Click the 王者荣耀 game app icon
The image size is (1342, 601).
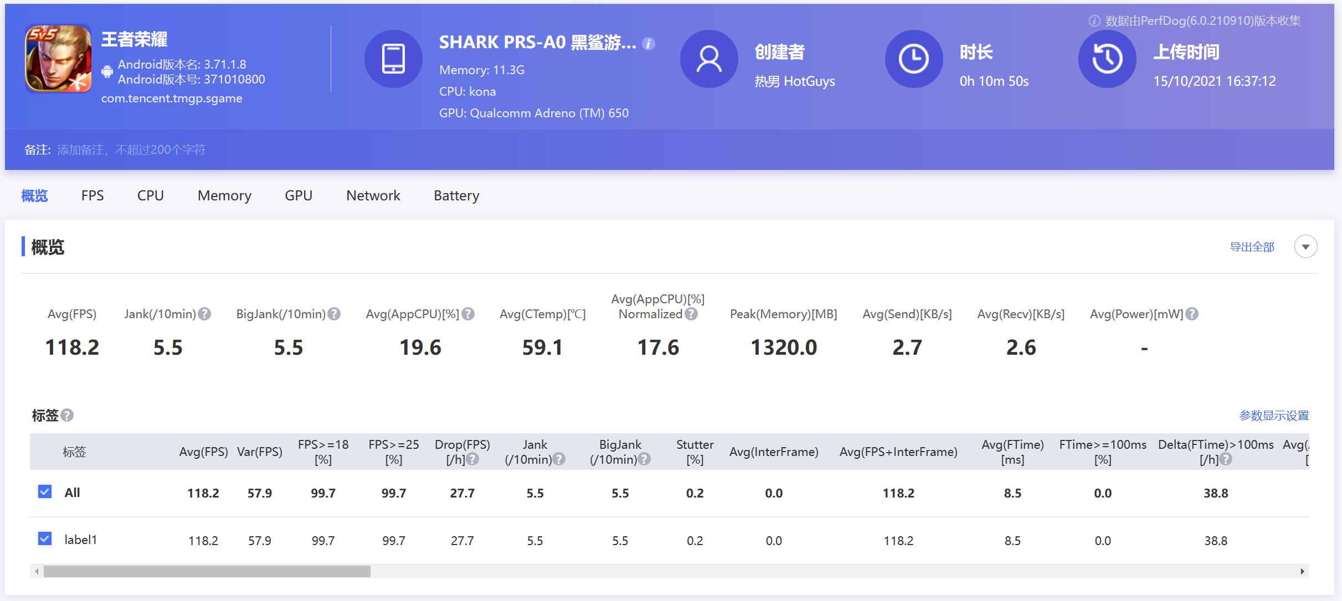click(58, 58)
